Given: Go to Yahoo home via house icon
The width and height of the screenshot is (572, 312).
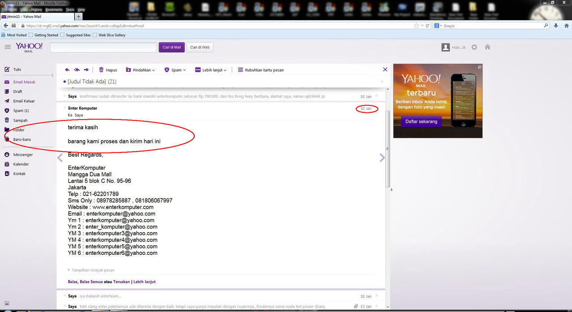Looking at the screenshot, I should point(488,47).
